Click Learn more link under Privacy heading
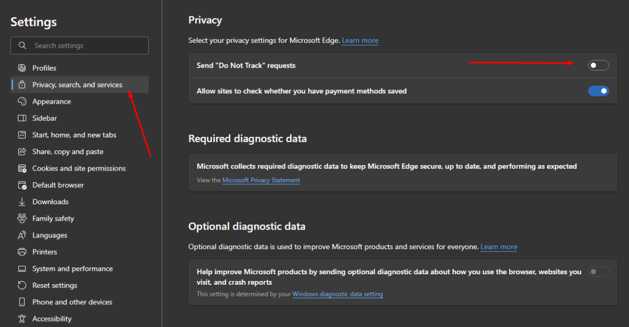The height and width of the screenshot is (327, 629). (x=360, y=40)
